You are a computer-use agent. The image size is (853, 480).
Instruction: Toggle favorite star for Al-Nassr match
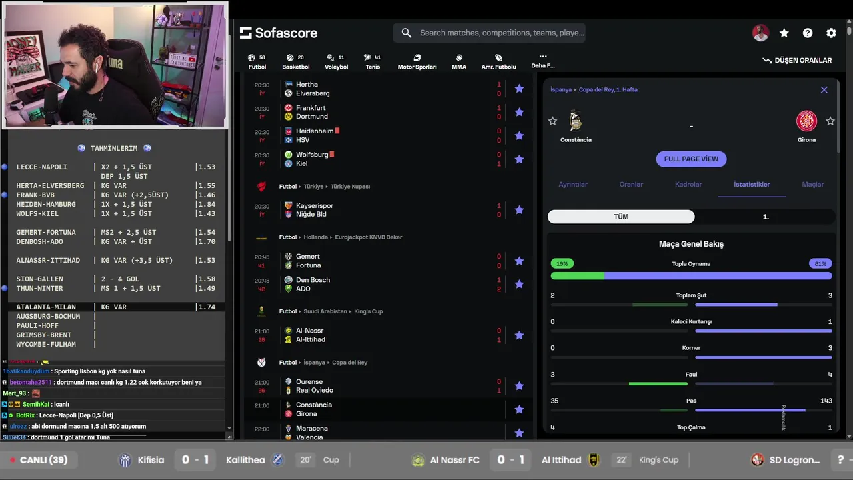[x=519, y=335]
